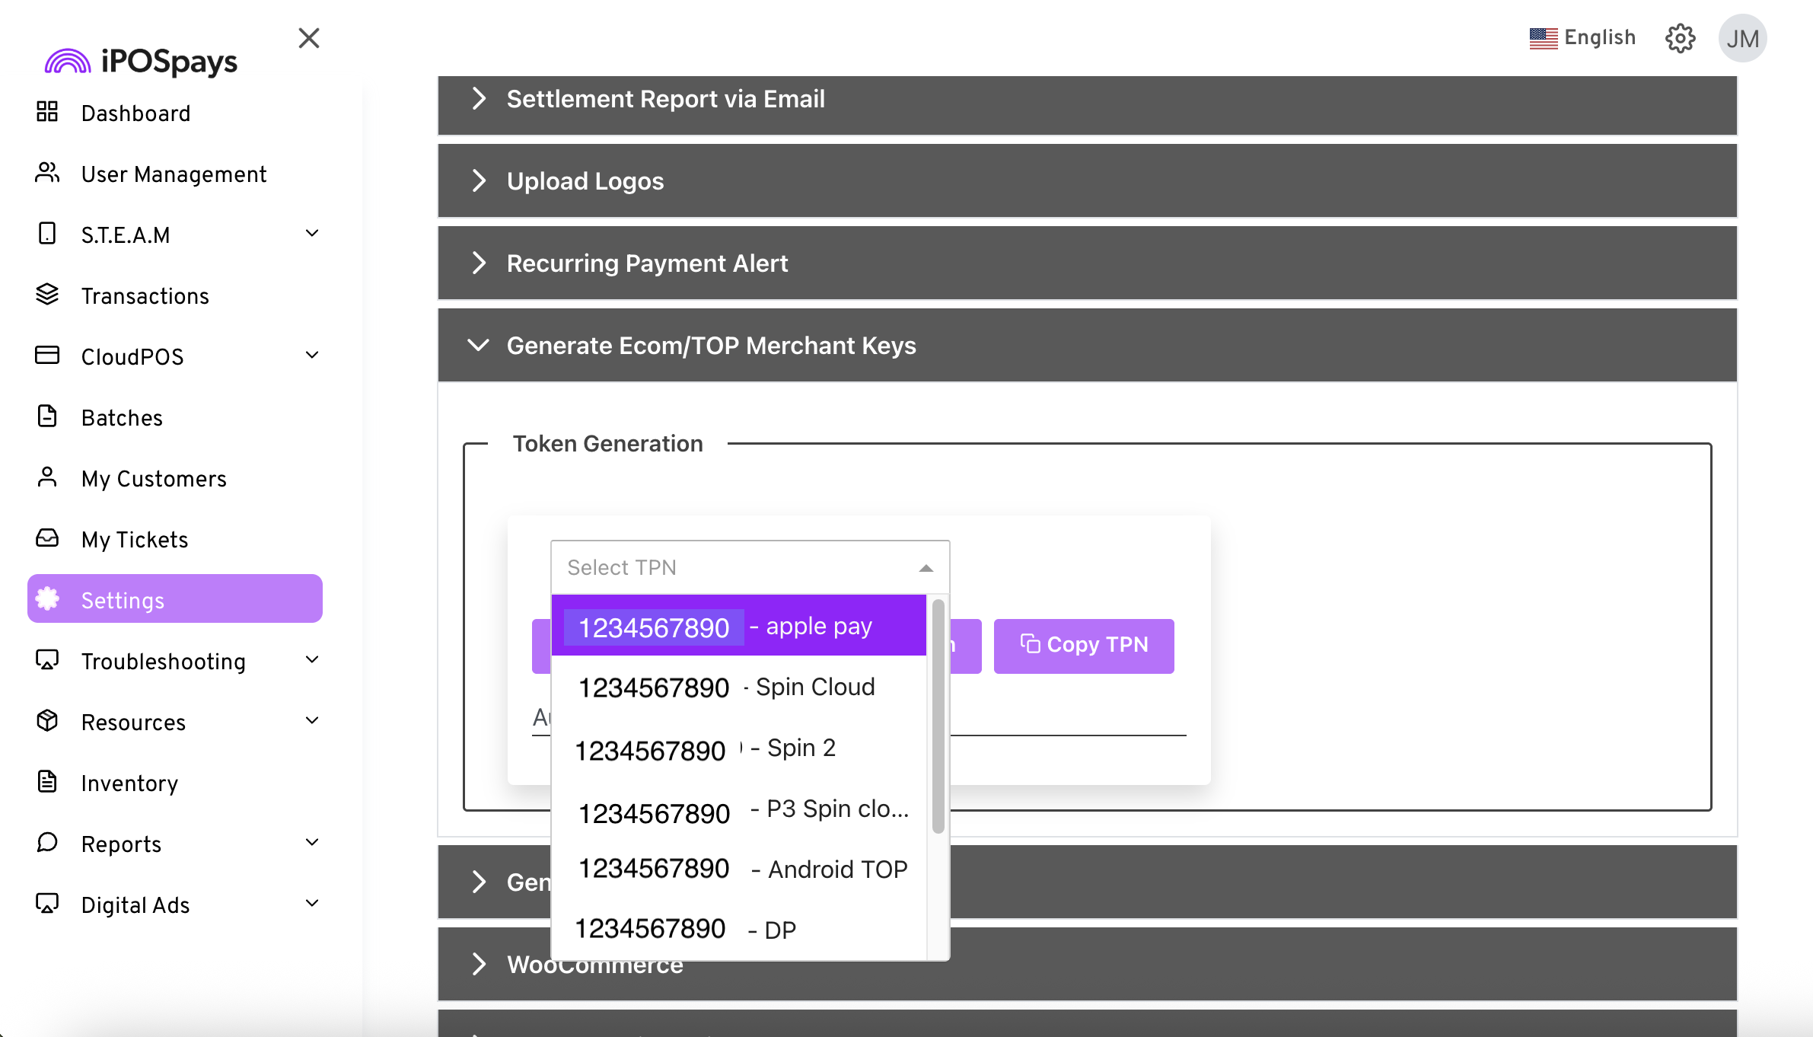The width and height of the screenshot is (1813, 1037).
Task: Click the User Management people icon
Action: tap(47, 173)
